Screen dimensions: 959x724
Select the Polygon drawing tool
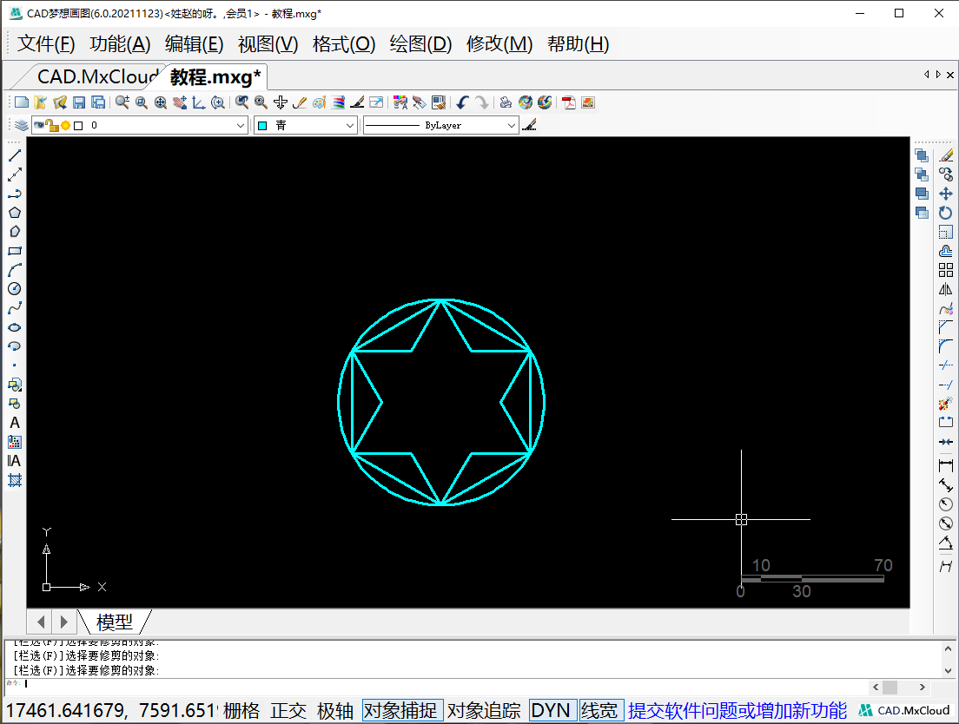tap(15, 213)
